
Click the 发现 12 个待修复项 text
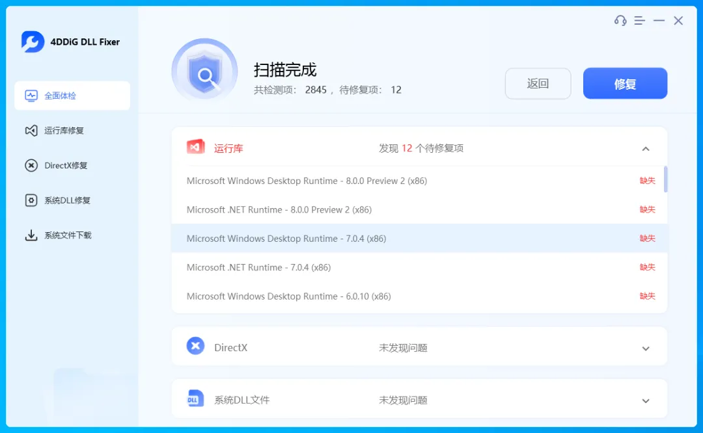click(421, 148)
